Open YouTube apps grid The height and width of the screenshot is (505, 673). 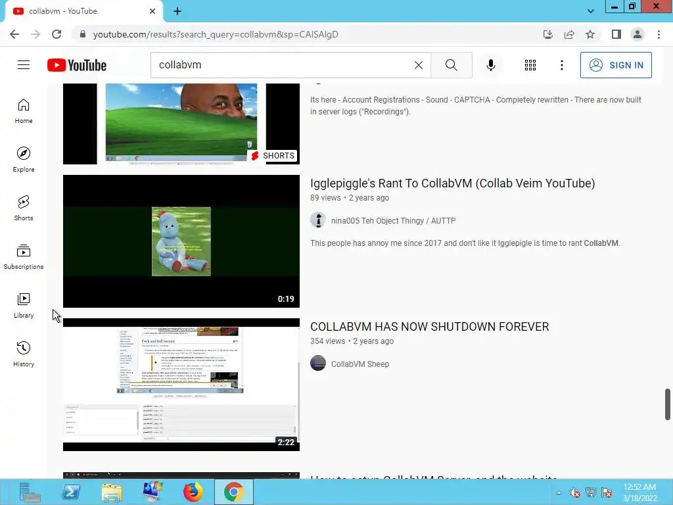[530, 65]
